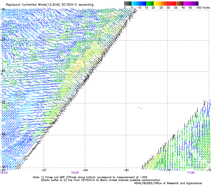This screenshot has height=185, width=211.
Task: Click the title 'Rapidscat Corrected Winds(12.5KM)'
Action: tap(33, 5)
